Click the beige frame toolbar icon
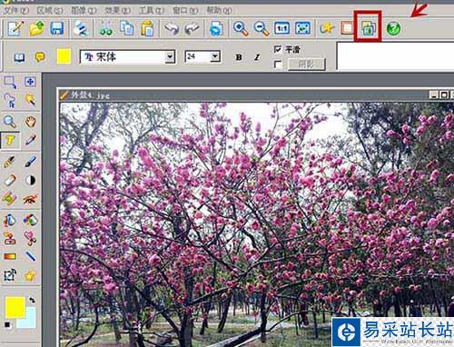Screen dimensions: 454x347 point(347,28)
